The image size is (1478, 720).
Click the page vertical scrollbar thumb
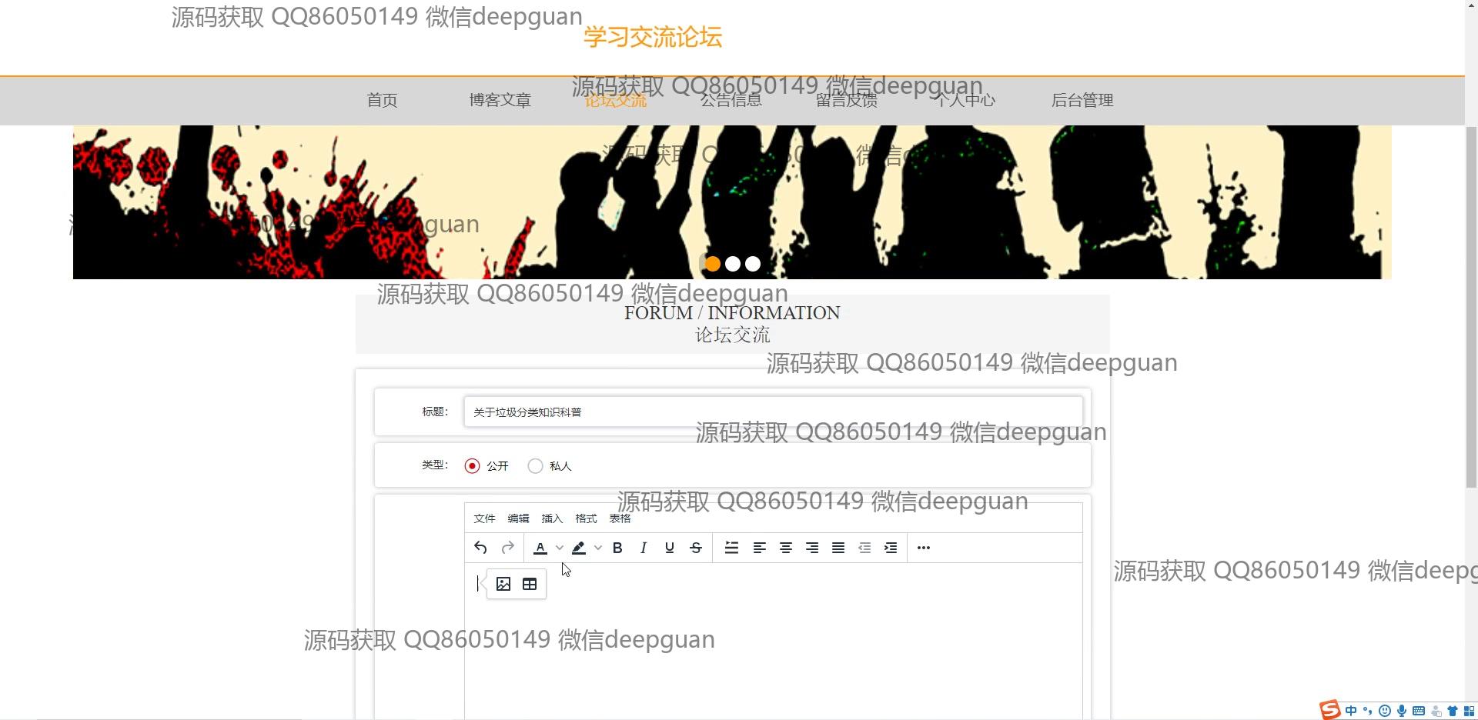click(1471, 306)
